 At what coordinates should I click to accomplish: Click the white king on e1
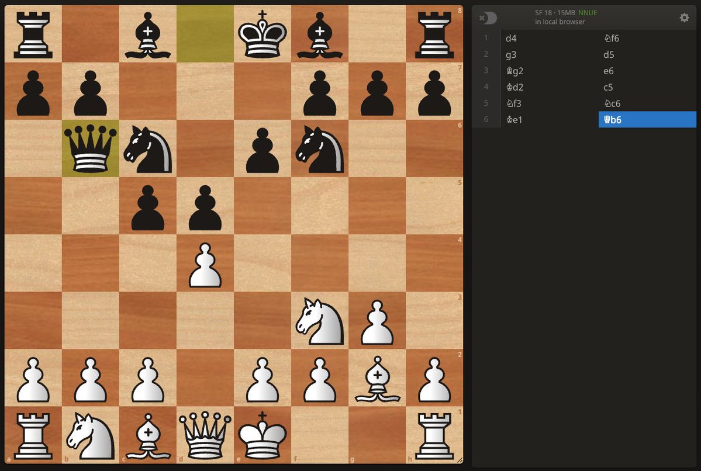263,435
